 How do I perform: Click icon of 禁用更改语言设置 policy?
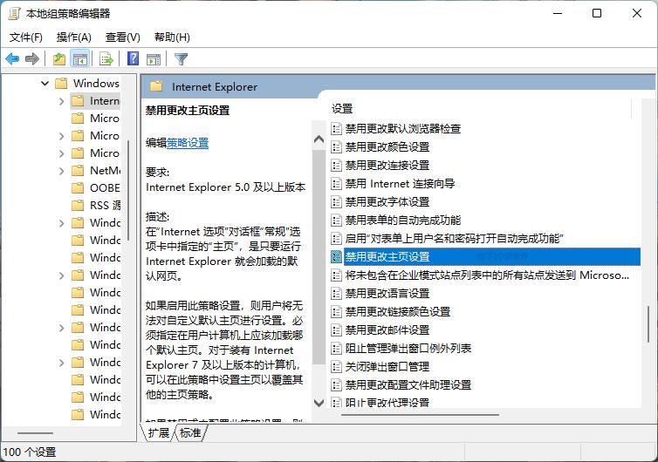(x=336, y=294)
